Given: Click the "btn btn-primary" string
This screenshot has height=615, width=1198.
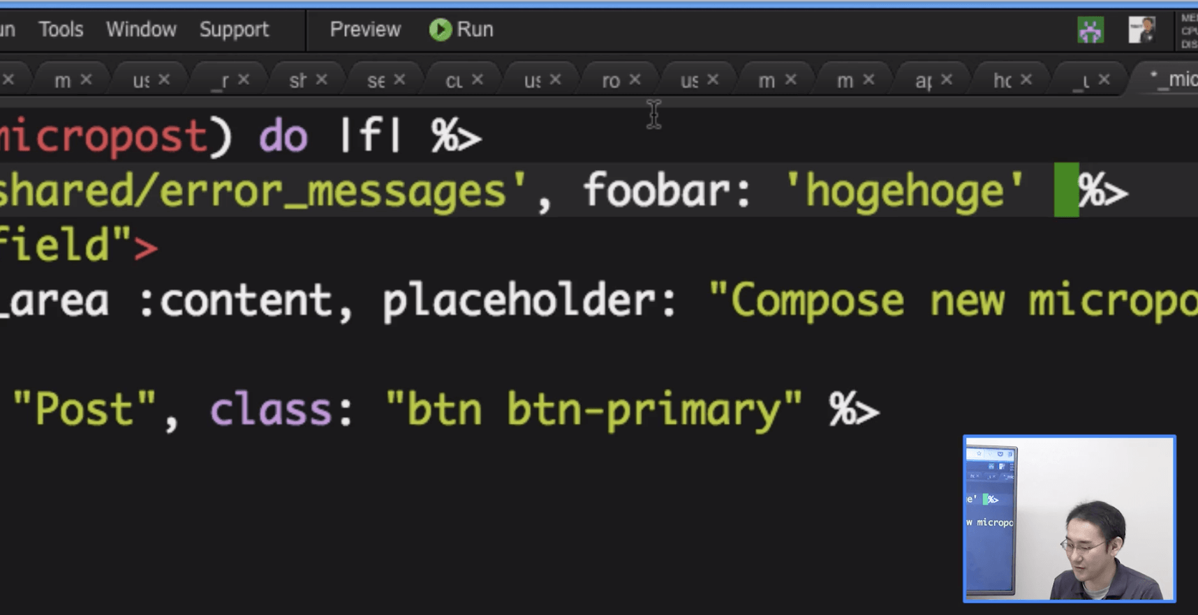Looking at the screenshot, I should point(593,409).
